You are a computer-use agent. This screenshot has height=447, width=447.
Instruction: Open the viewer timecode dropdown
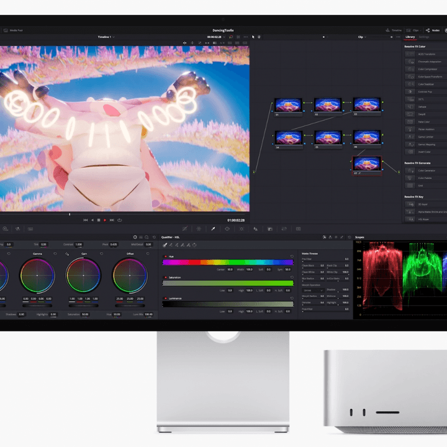pos(224,37)
